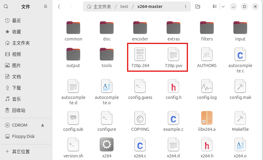Select the COPYING license file
The image size is (263, 160).
click(140, 121)
